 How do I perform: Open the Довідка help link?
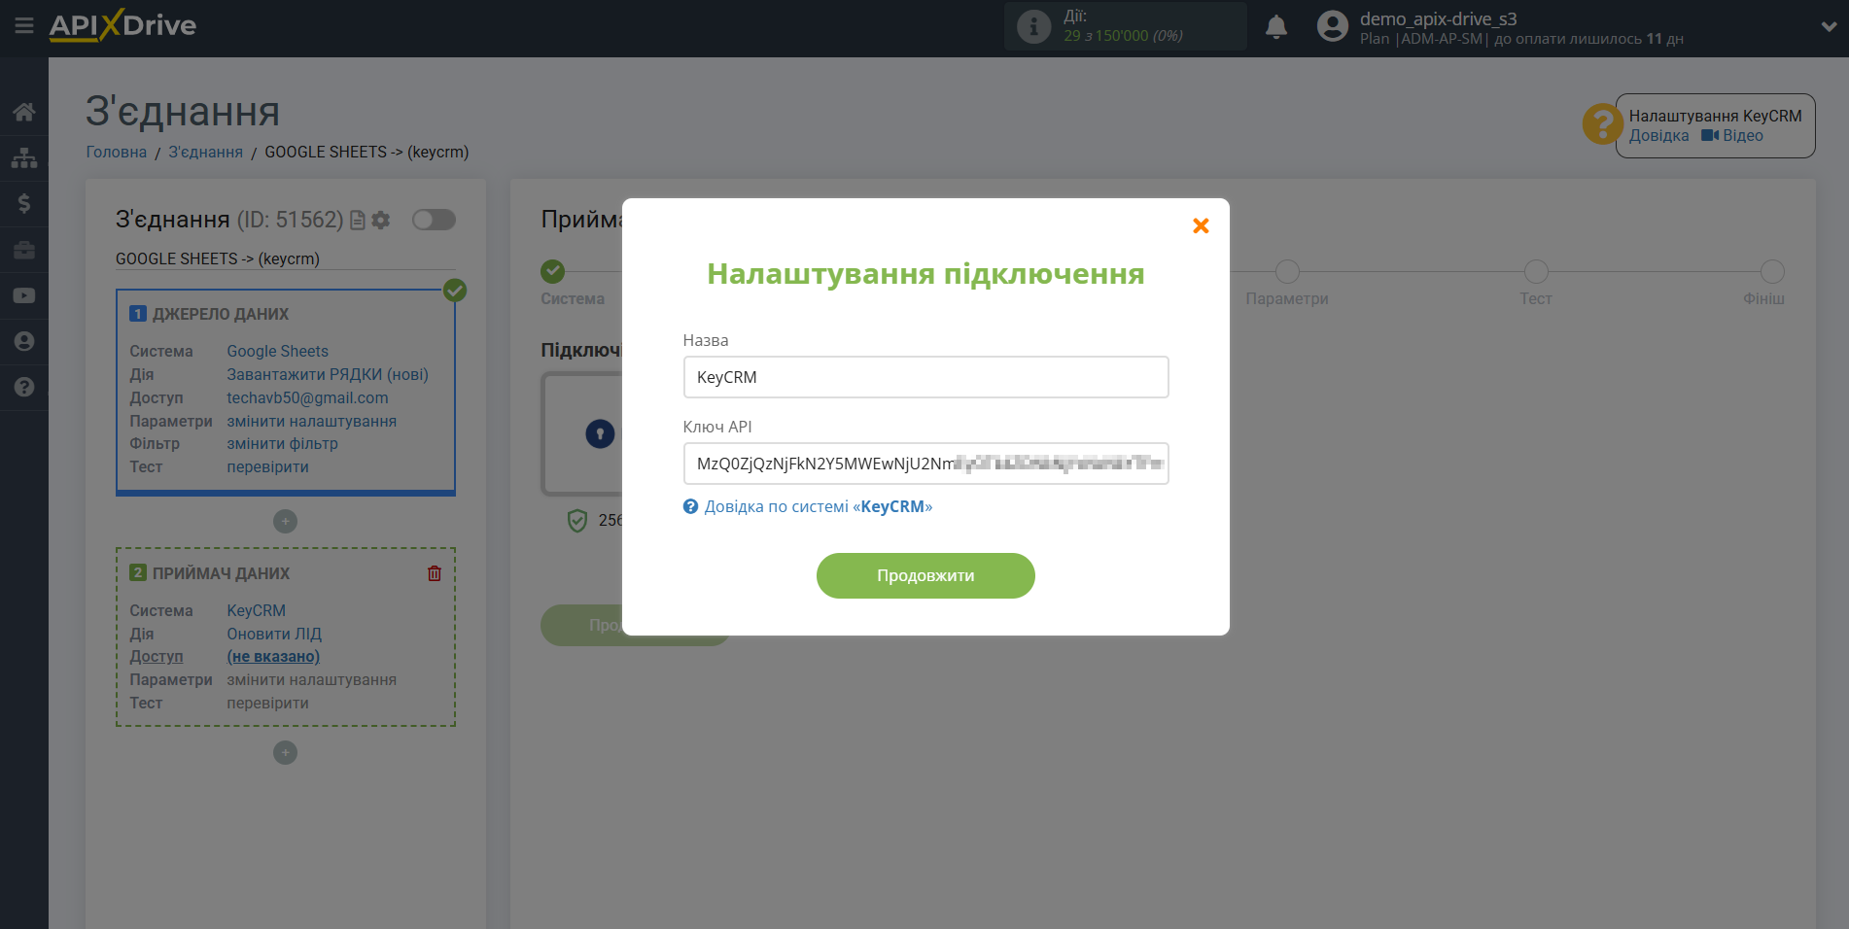[1658, 136]
